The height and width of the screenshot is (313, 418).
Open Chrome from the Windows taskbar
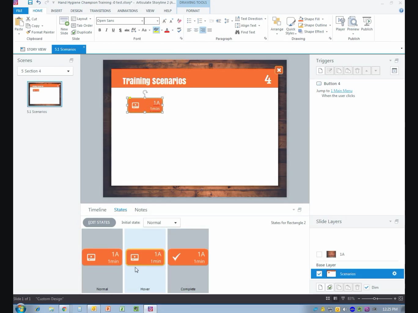64,309
